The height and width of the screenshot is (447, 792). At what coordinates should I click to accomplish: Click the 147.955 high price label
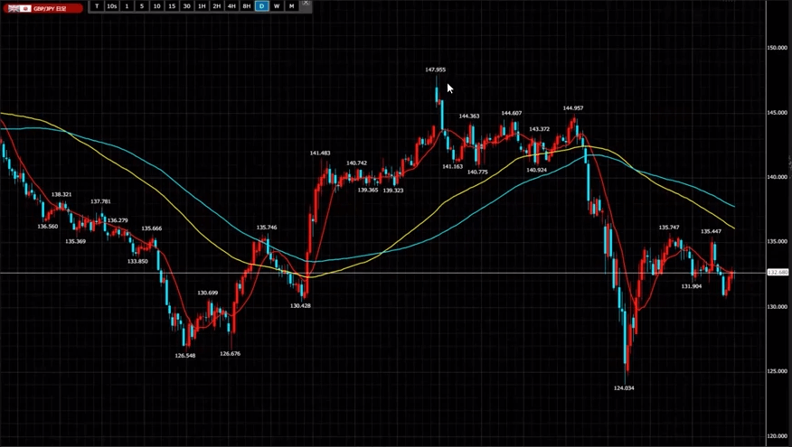[x=435, y=70]
